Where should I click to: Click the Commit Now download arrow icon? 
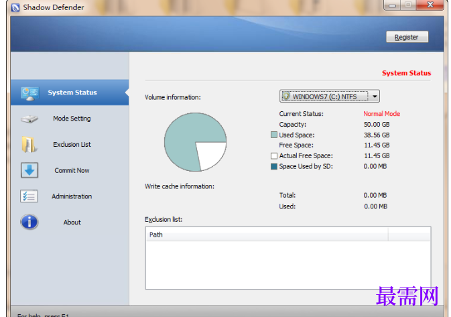(x=29, y=170)
